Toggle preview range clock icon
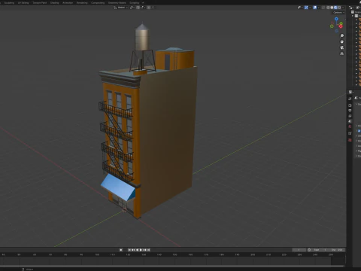This screenshot has width=361, height=271. click(309, 250)
